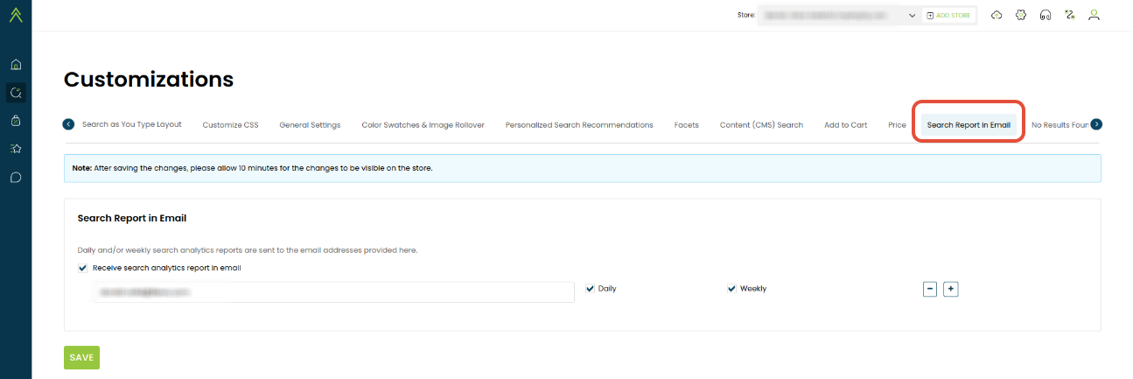This screenshot has width=1133, height=379.
Task: Open the shopping bag discount icon
Action: [16, 120]
